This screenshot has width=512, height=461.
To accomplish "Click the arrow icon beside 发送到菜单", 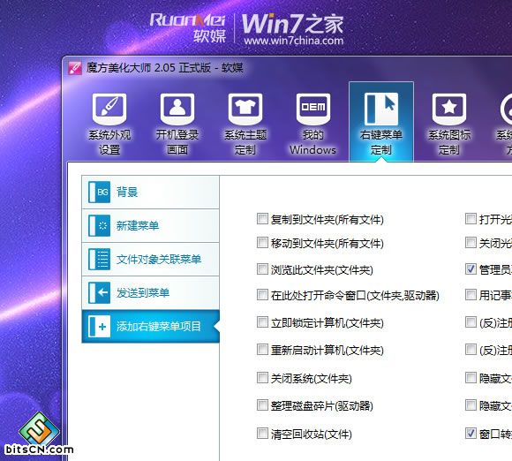I will (99, 292).
